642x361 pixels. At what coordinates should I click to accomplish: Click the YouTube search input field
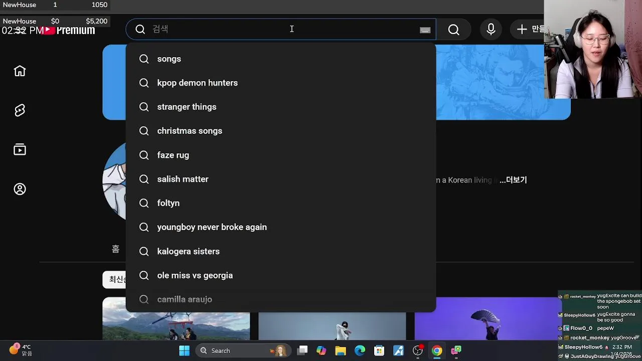click(x=281, y=29)
